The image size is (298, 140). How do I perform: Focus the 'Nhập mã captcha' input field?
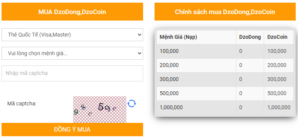[x=72, y=73]
